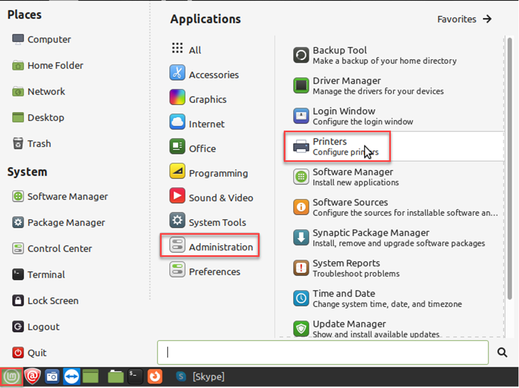Open Time and Date settings
519x388 pixels.
click(x=344, y=298)
